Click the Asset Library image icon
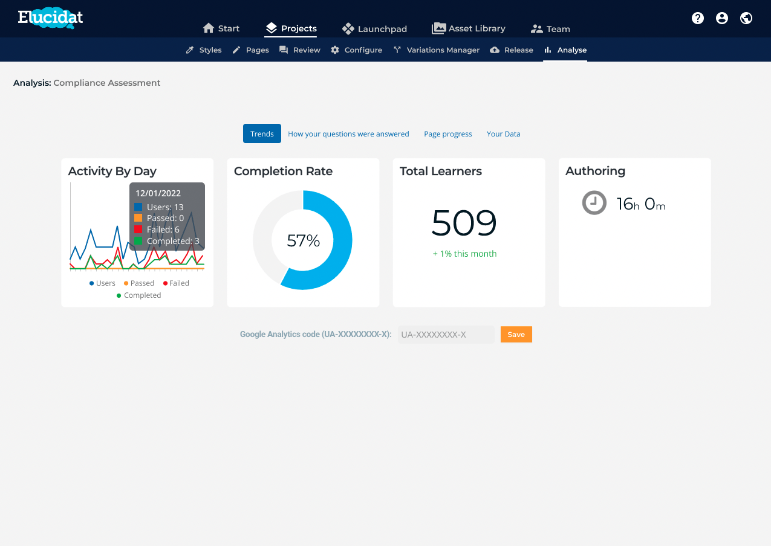This screenshot has height=546, width=771. click(x=438, y=28)
